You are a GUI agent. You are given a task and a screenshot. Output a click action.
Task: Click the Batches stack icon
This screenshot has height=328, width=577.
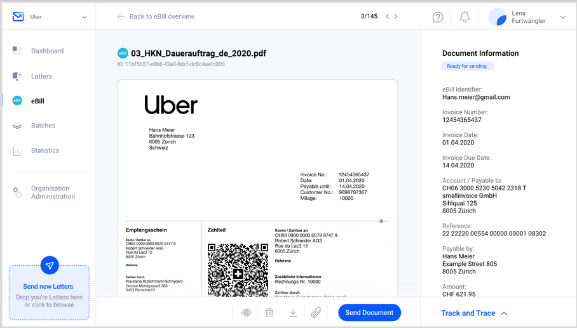pos(17,126)
